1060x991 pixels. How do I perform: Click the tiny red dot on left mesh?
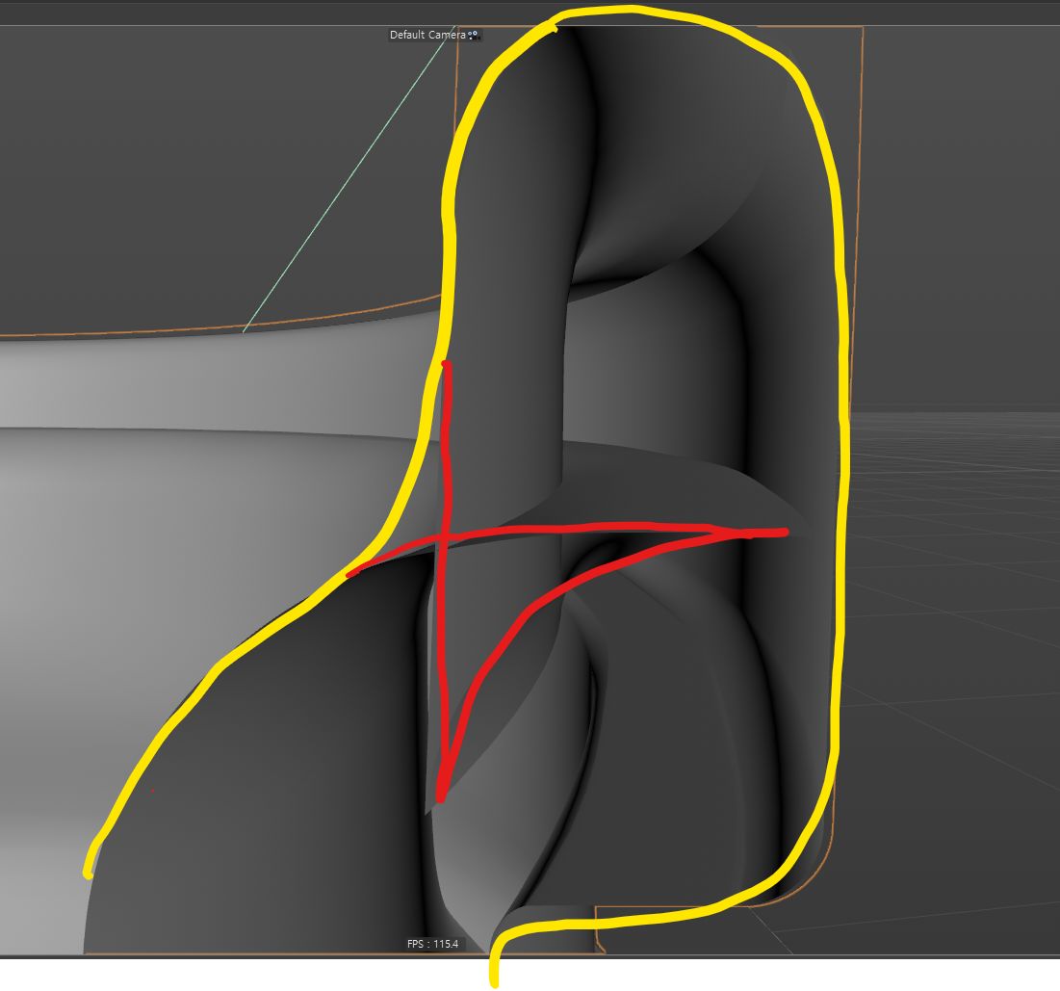(x=152, y=791)
